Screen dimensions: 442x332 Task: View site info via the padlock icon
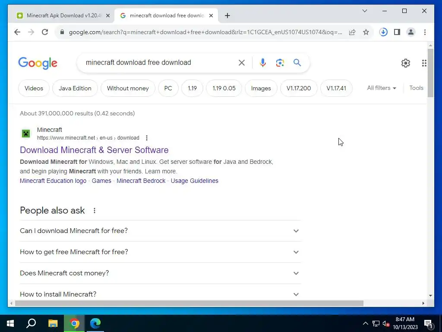(x=62, y=32)
